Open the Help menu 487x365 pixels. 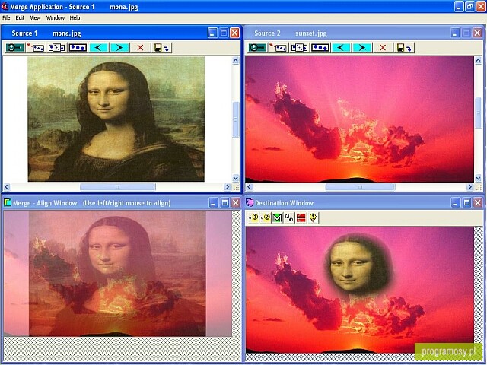[75, 18]
